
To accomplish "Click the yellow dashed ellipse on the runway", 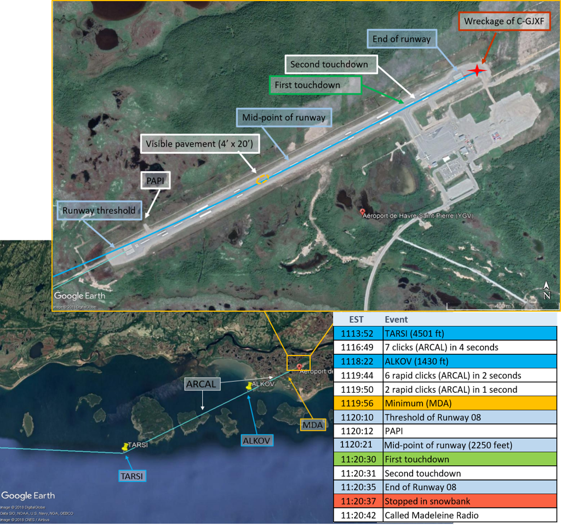I will point(263,179).
